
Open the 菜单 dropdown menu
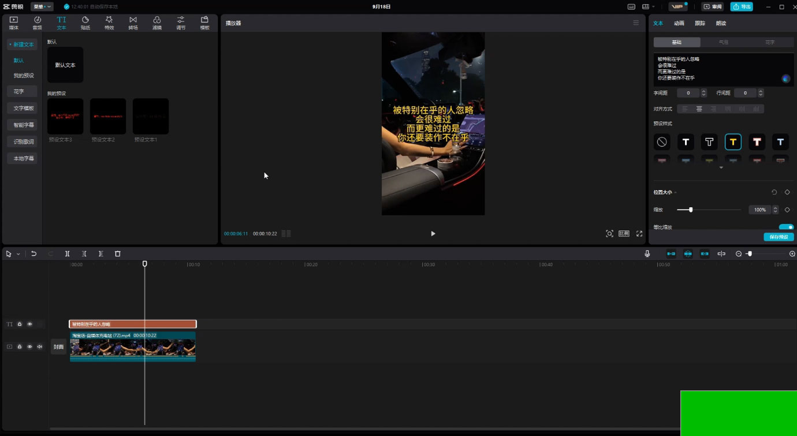pyautogui.click(x=42, y=6)
